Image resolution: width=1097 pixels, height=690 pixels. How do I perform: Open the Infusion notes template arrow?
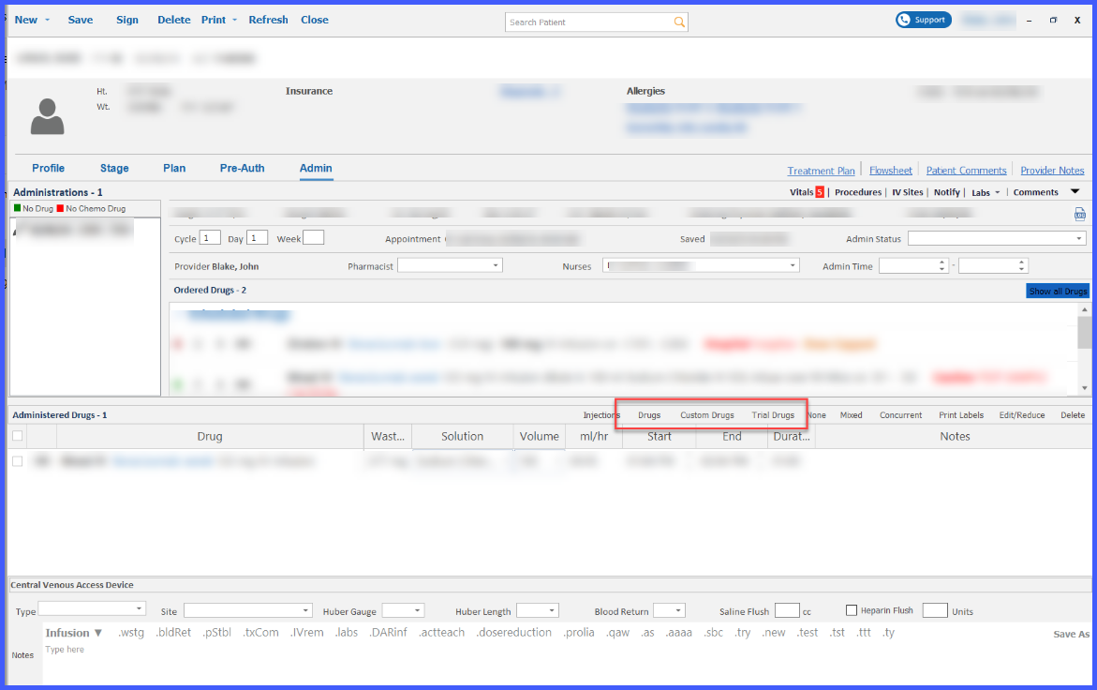[98, 633]
